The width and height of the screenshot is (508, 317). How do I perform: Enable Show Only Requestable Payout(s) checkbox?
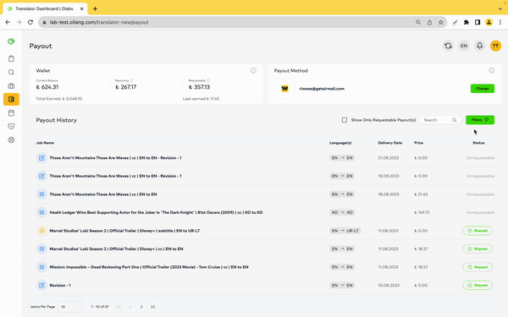point(345,120)
